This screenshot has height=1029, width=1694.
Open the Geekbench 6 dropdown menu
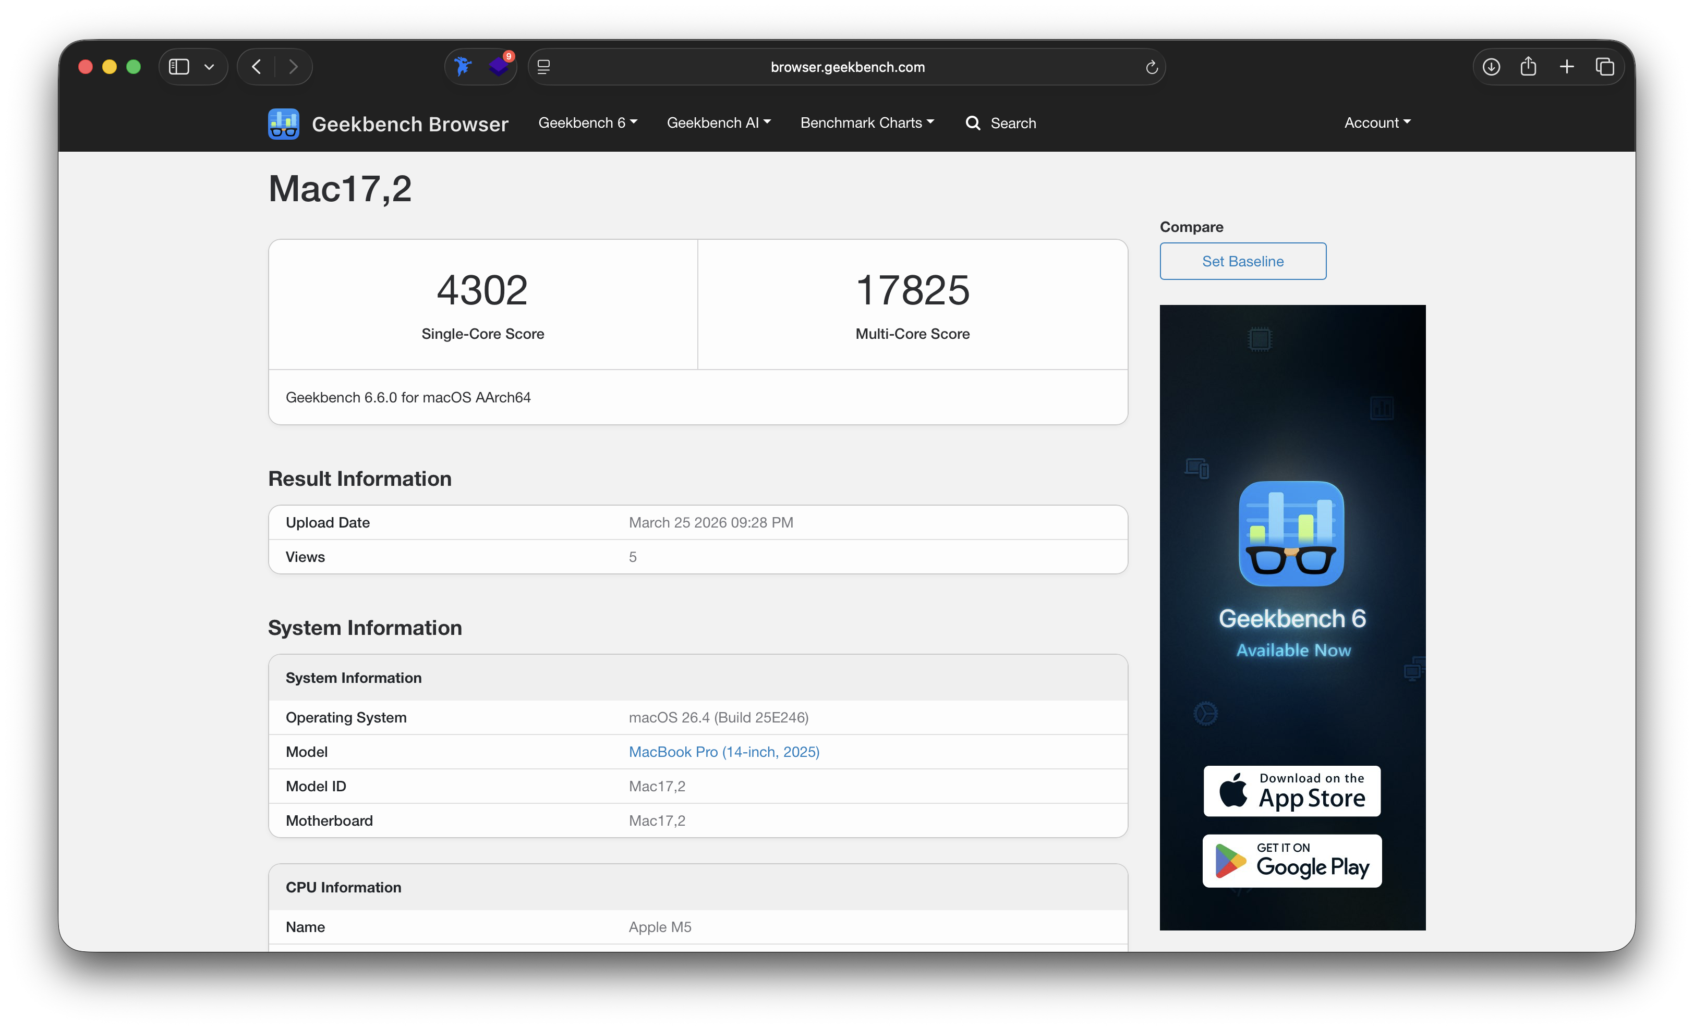pos(588,123)
